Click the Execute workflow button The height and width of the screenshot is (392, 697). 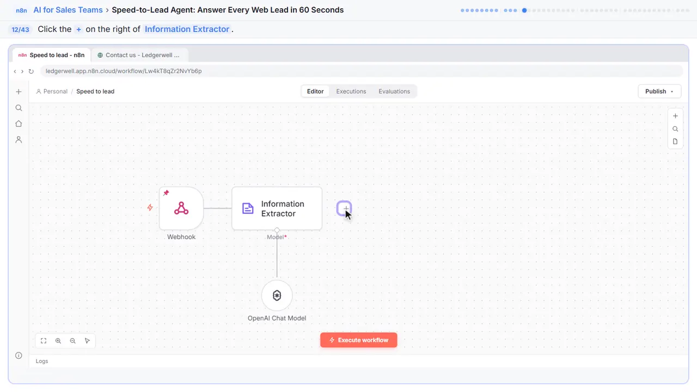pos(358,340)
